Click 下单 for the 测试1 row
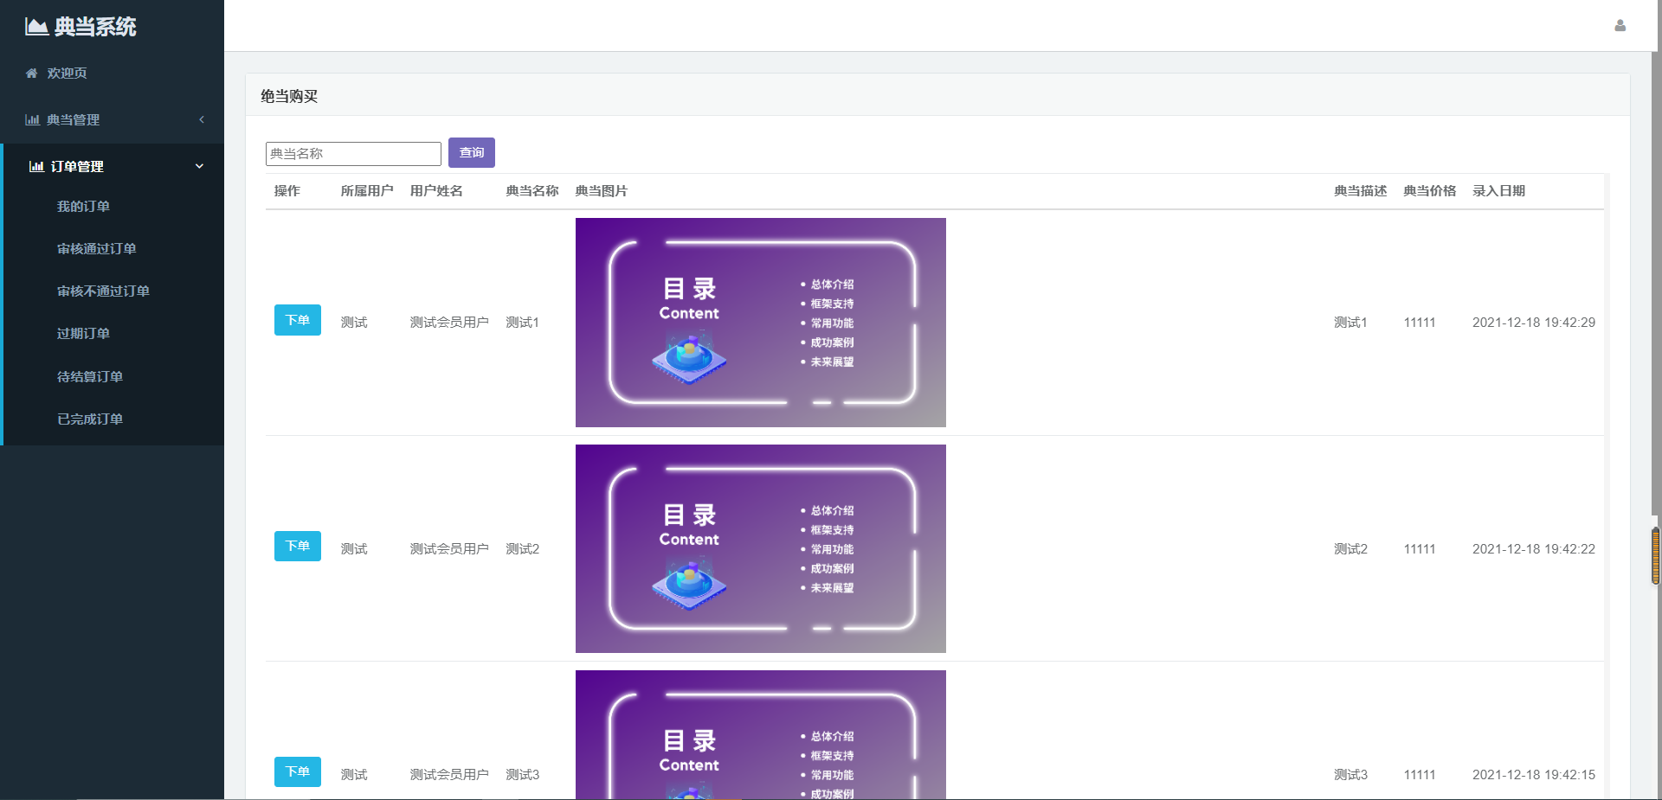 click(x=298, y=320)
